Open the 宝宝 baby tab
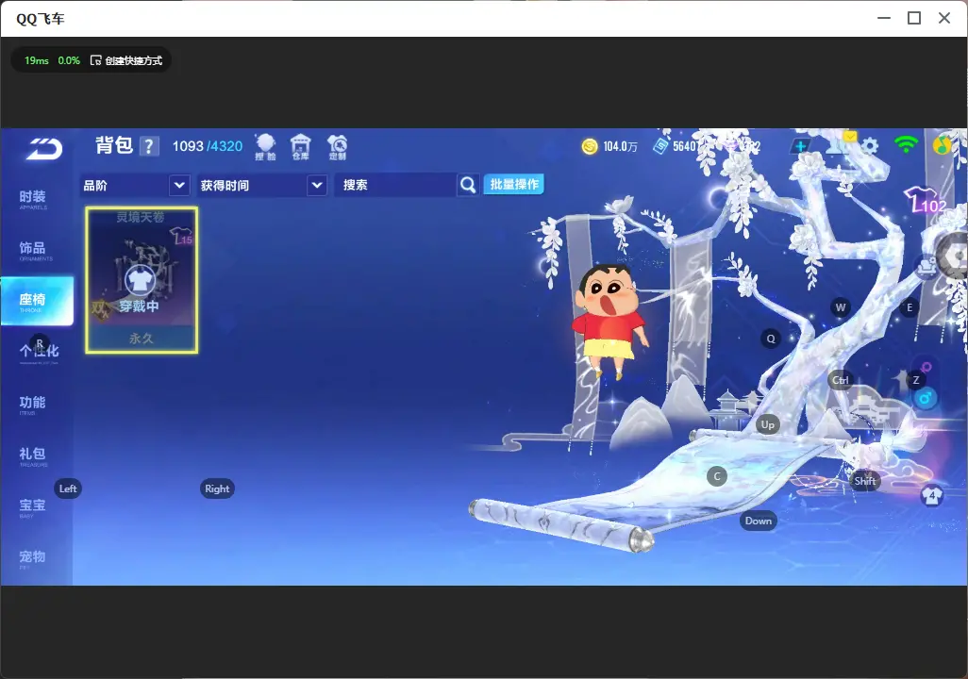Image resolution: width=968 pixels, height=679 pixels. pos(33,506)
